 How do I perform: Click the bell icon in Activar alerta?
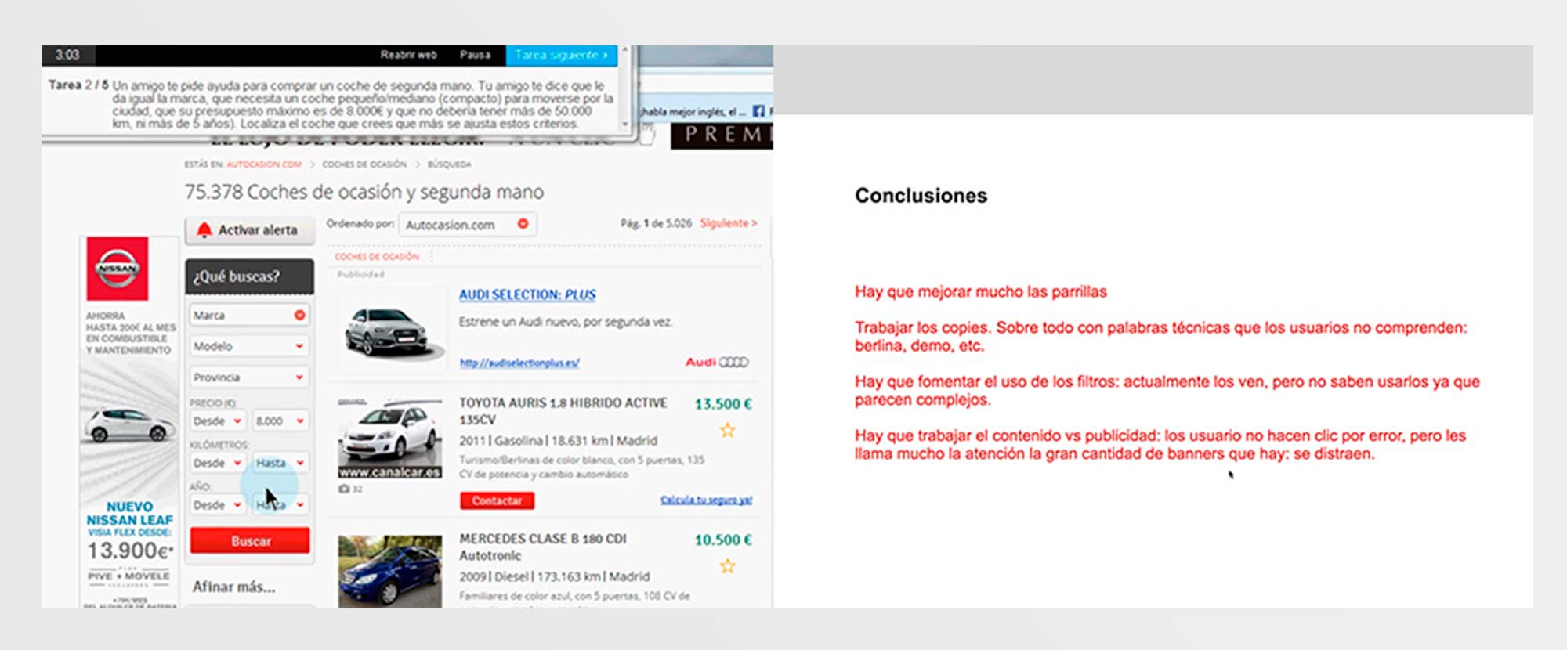(204, 229)
